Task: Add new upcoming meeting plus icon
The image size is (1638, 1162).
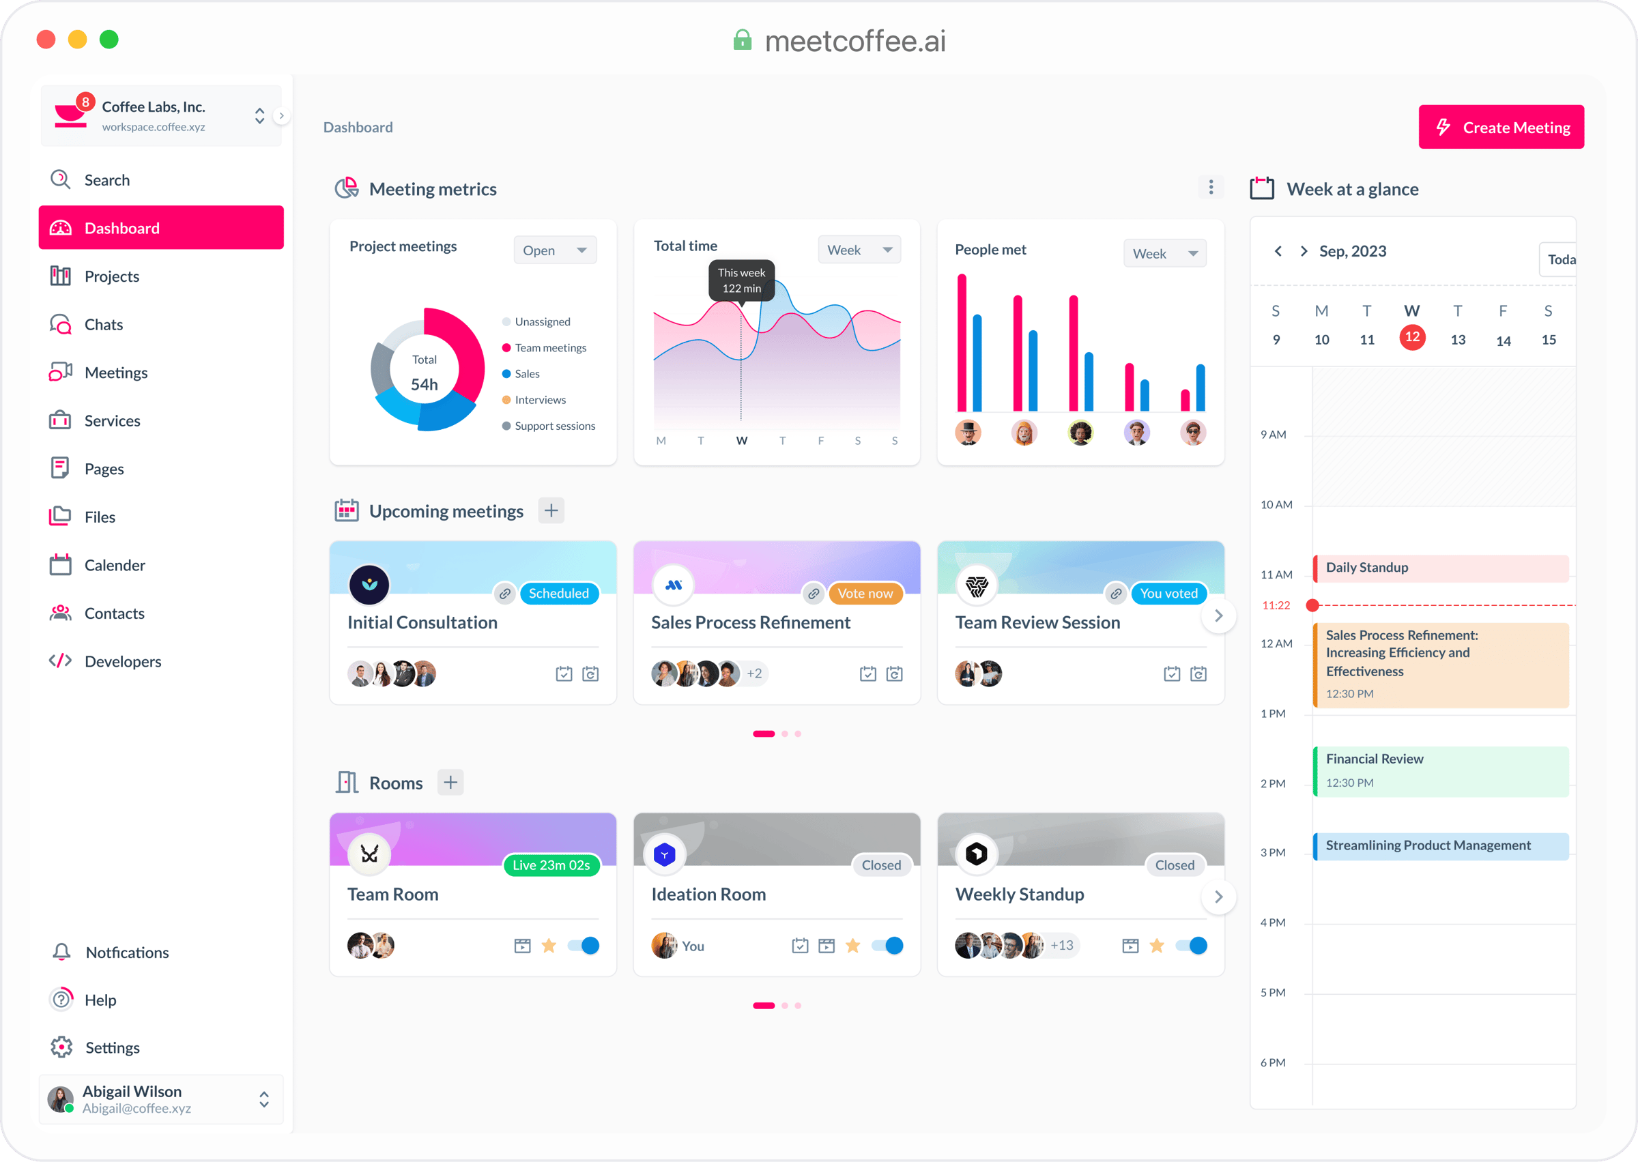Action: 551,511
